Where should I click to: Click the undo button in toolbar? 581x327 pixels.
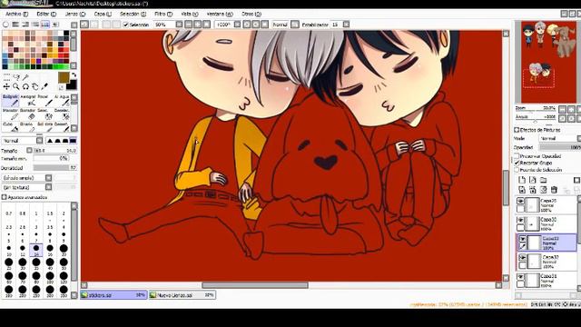coord(84,25)
